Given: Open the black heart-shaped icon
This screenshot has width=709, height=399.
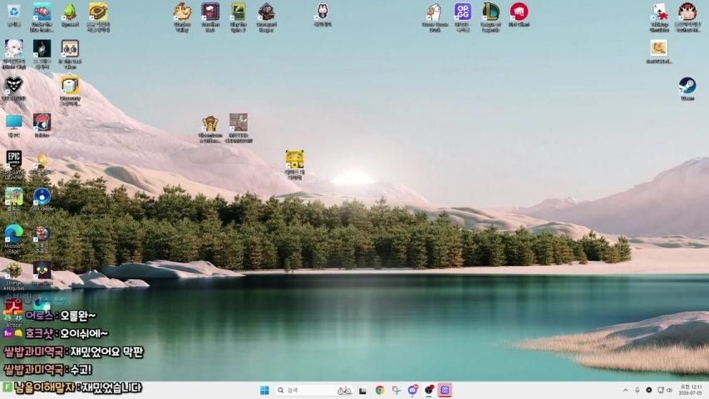Looking at the screenshot, I should tap(14, 86).
